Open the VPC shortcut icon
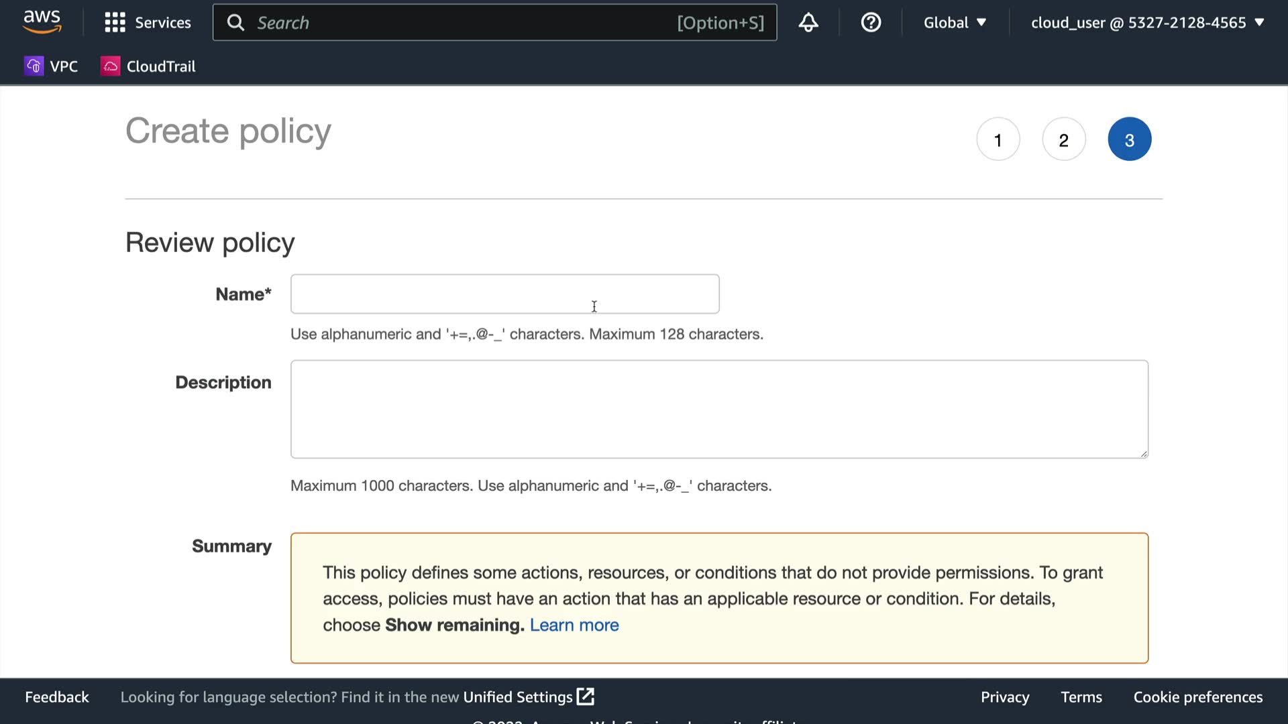Image resolution: width=1288 pixels, height=724 pixels. point(34,66)
